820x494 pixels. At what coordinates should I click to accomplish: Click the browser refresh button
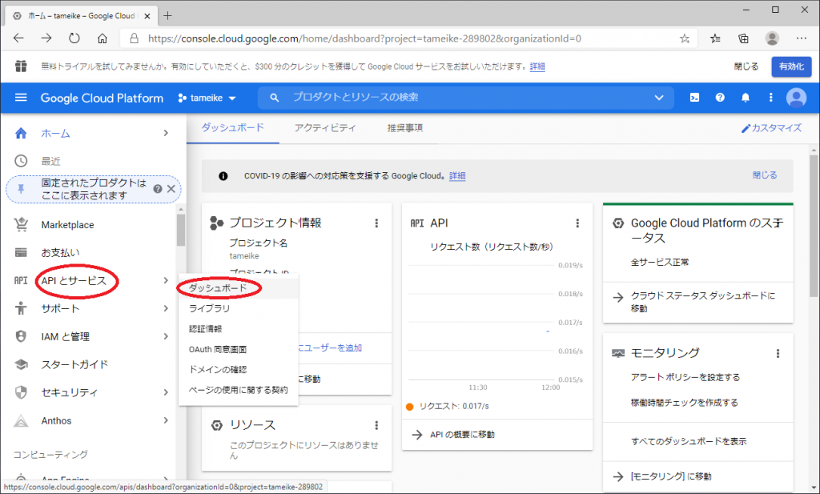click(74, 38)
